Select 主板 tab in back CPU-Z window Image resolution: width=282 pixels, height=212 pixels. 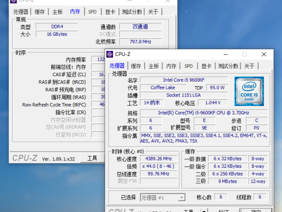tap(57, 12)
